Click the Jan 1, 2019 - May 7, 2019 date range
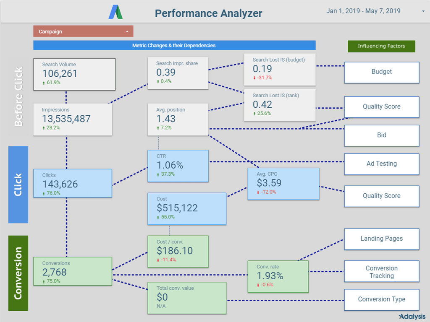 click(363, 11)
